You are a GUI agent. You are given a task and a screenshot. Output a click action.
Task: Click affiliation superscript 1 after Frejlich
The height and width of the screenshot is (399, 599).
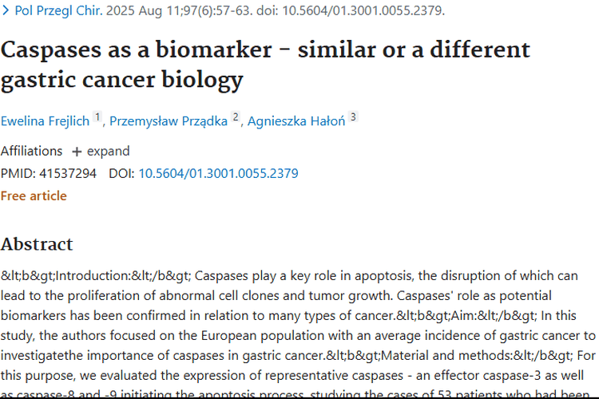tap(98, 117)
